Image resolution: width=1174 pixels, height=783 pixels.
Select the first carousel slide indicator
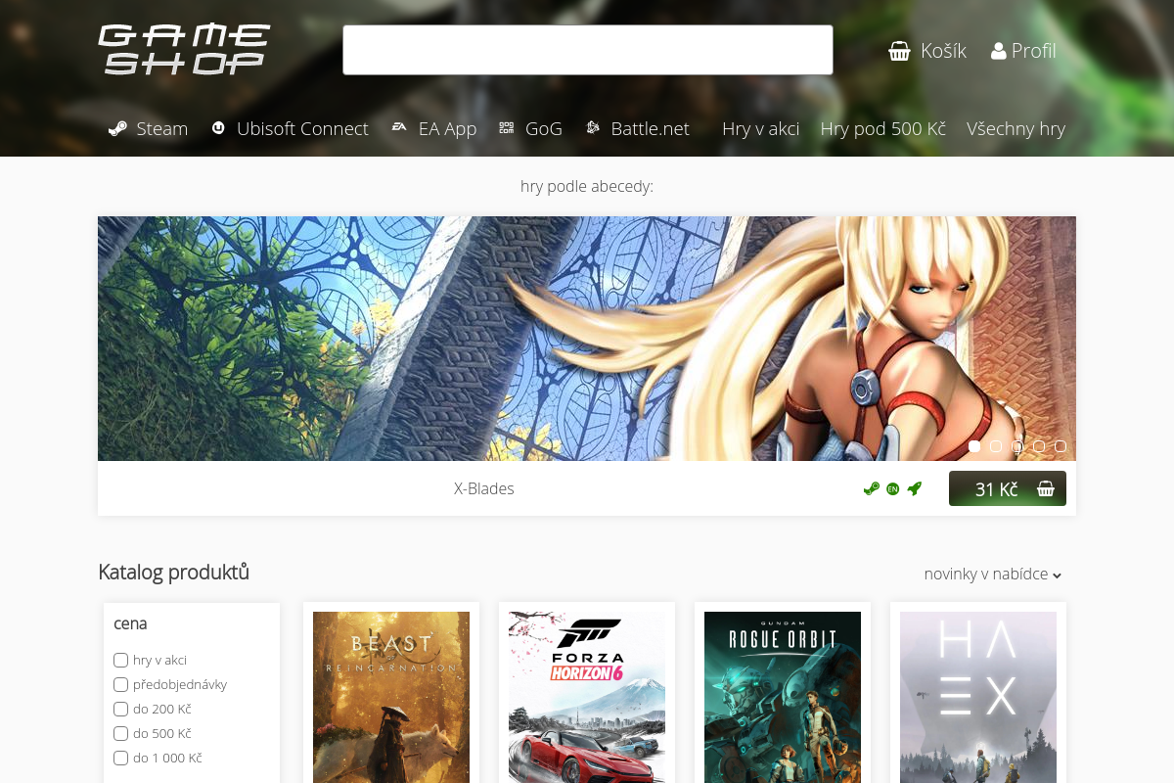pos(974,446)
